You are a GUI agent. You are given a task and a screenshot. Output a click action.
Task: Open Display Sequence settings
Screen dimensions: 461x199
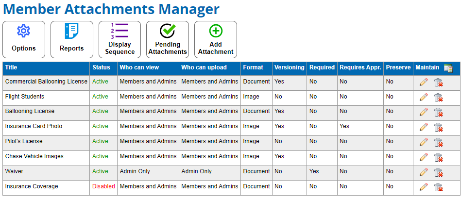pyautogui.click(x=120, y=39)
